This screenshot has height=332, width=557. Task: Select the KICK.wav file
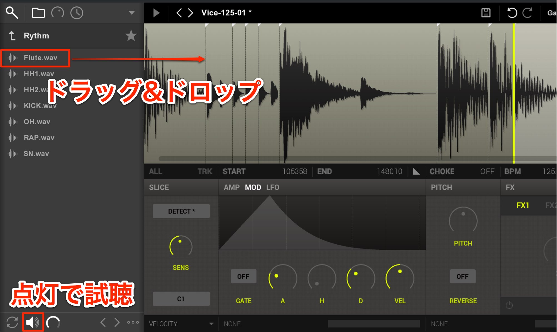(x=40, y=106)
